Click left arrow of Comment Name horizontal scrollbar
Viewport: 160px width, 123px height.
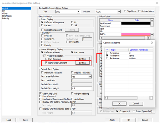point(106,98)
